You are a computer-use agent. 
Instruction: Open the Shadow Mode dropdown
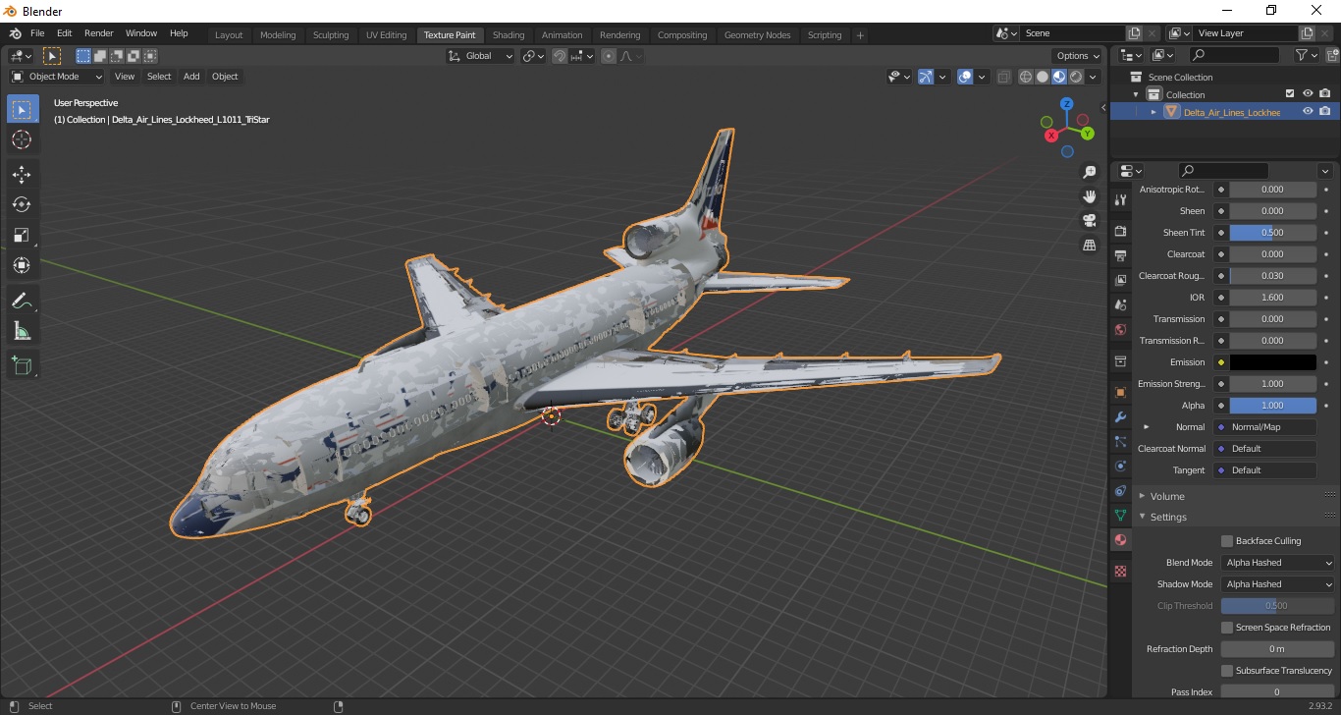[x=1278, y=584]
